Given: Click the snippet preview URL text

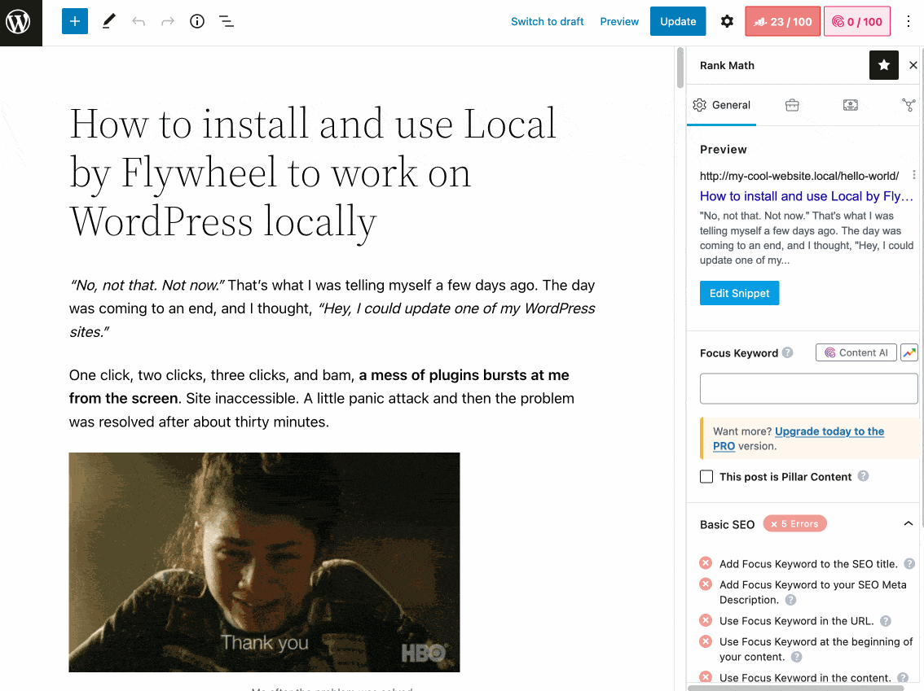Looking at the screenshot, I should 799,176.
